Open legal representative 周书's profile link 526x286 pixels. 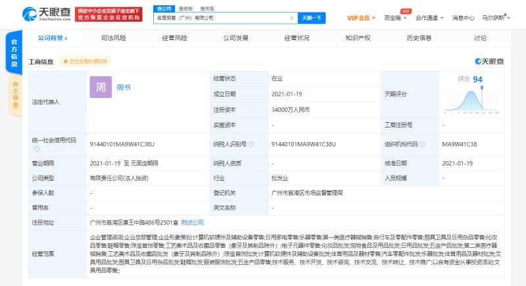coord(124,87)
